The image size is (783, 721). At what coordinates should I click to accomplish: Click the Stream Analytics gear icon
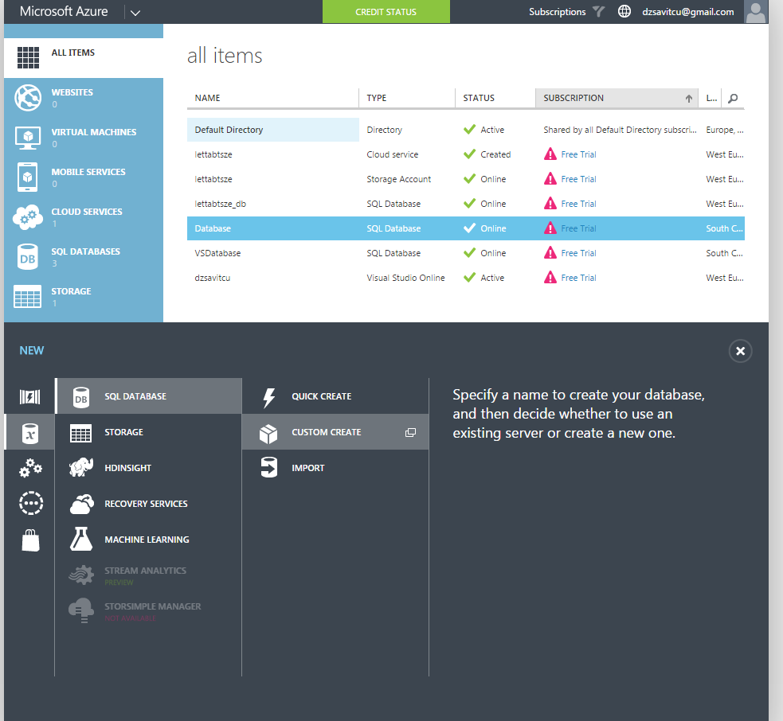[81, 575]
